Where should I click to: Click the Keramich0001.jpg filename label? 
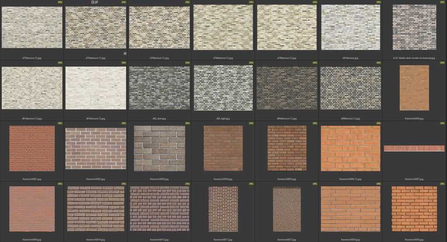[x=32, y=179]
